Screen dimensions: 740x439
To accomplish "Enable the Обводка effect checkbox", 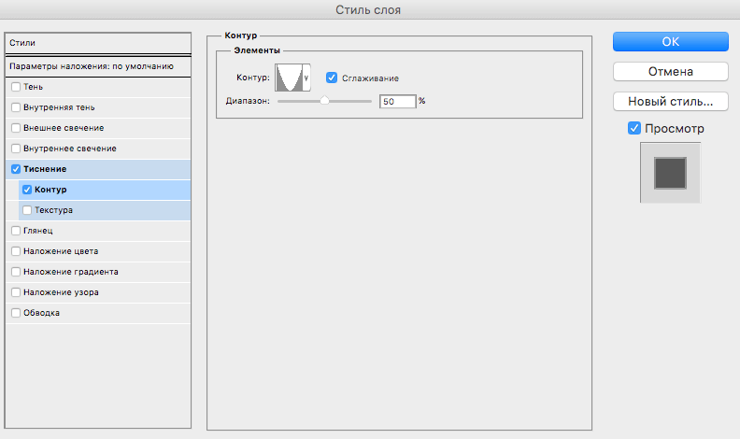I will [15, 313].
